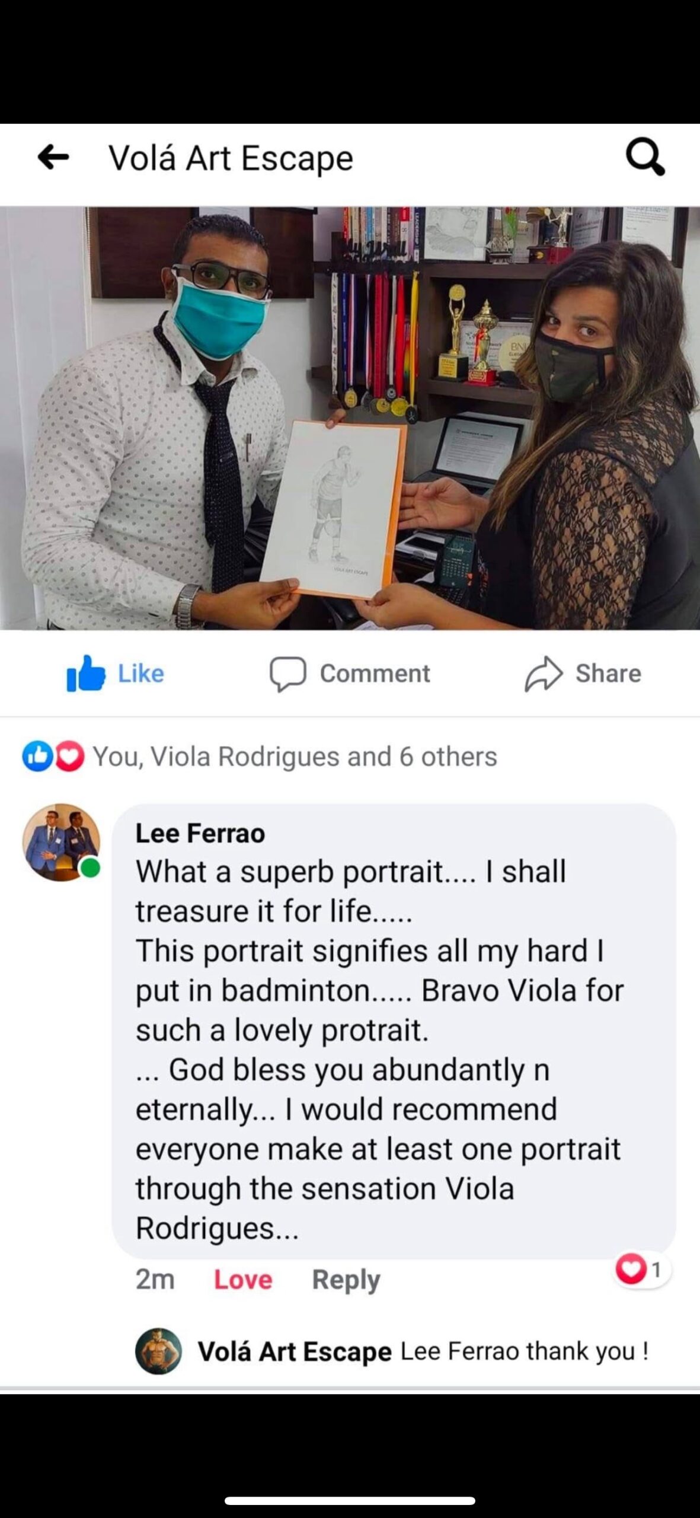
Task: Toggle Love on Lee Ferrao's comment
Action: coord(243,1280)
